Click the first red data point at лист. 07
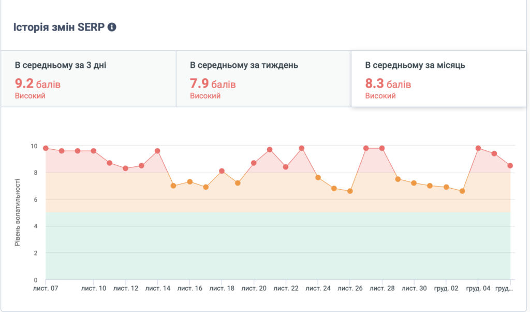Image resolution: width=530 pixels, height=312 pixels. pos(46,148)
